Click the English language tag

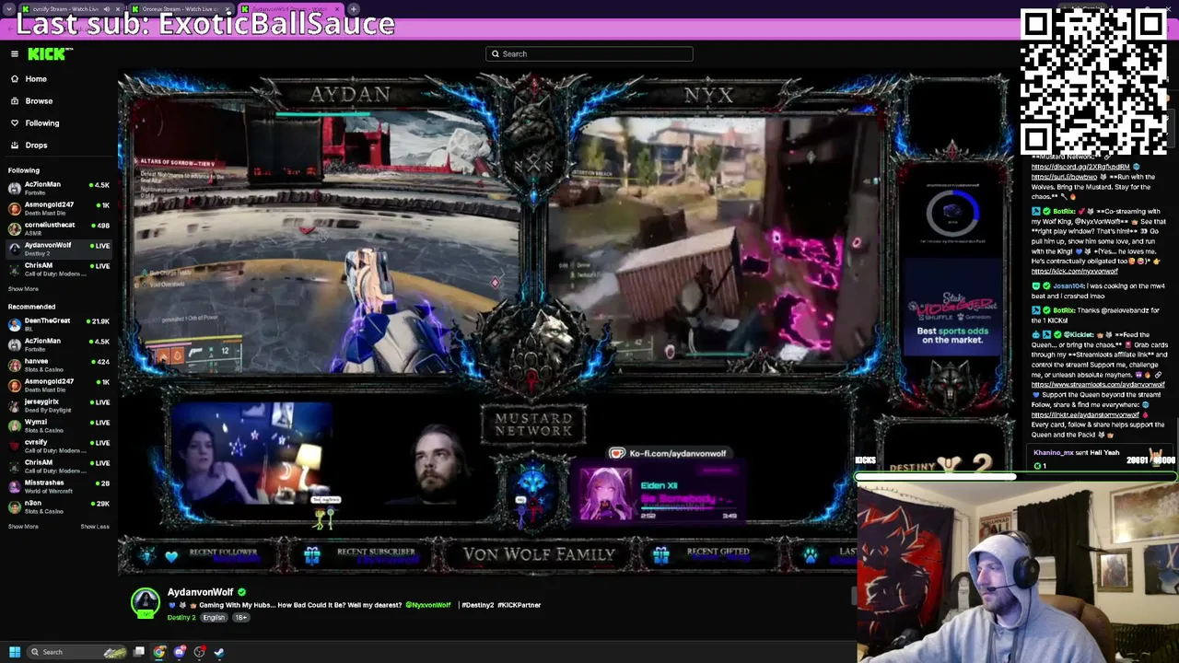(214, 617)
